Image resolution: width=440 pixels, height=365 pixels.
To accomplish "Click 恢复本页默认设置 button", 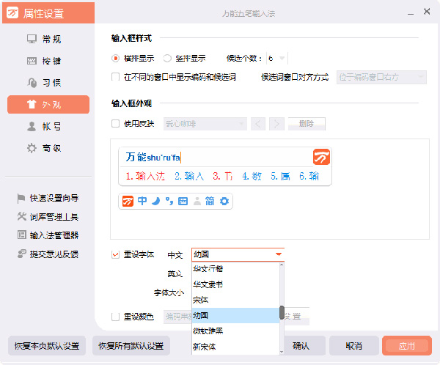I will [x=47, y=345].
